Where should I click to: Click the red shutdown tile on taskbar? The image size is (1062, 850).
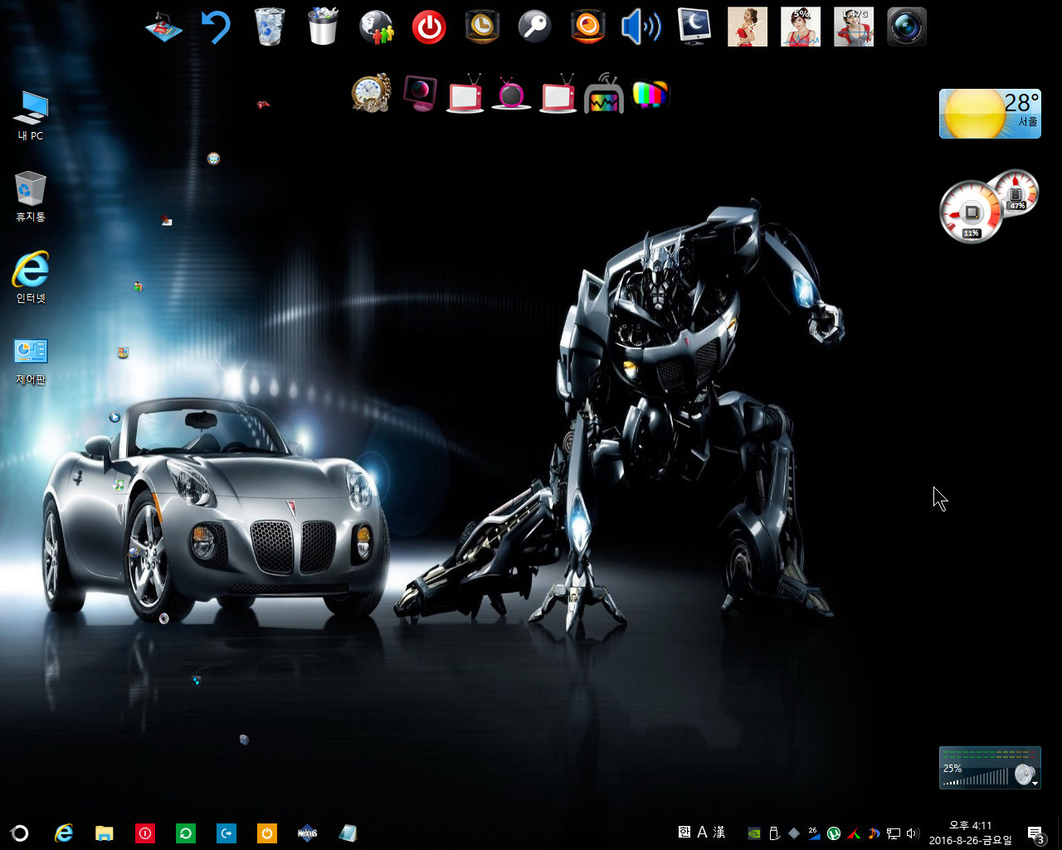tap(145, 833)
